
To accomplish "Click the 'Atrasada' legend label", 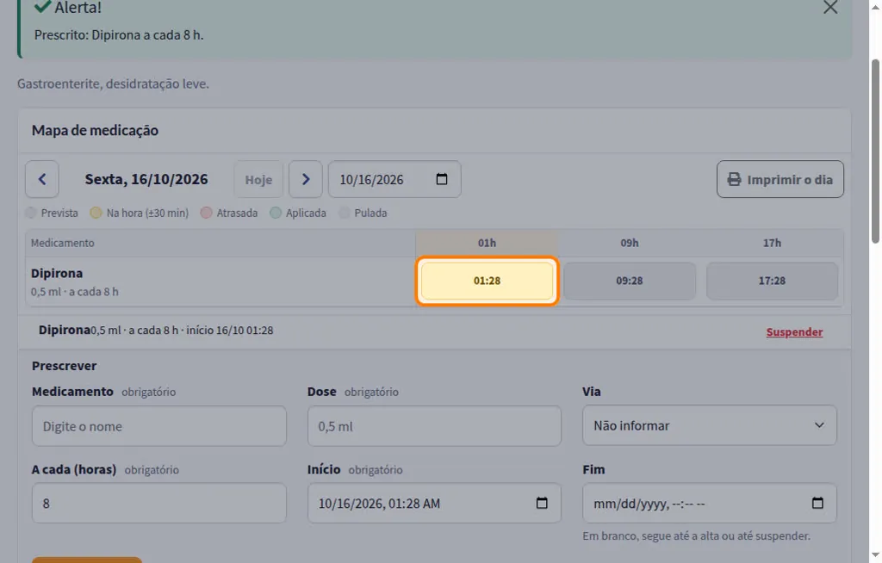I will (x=237, y=213).
